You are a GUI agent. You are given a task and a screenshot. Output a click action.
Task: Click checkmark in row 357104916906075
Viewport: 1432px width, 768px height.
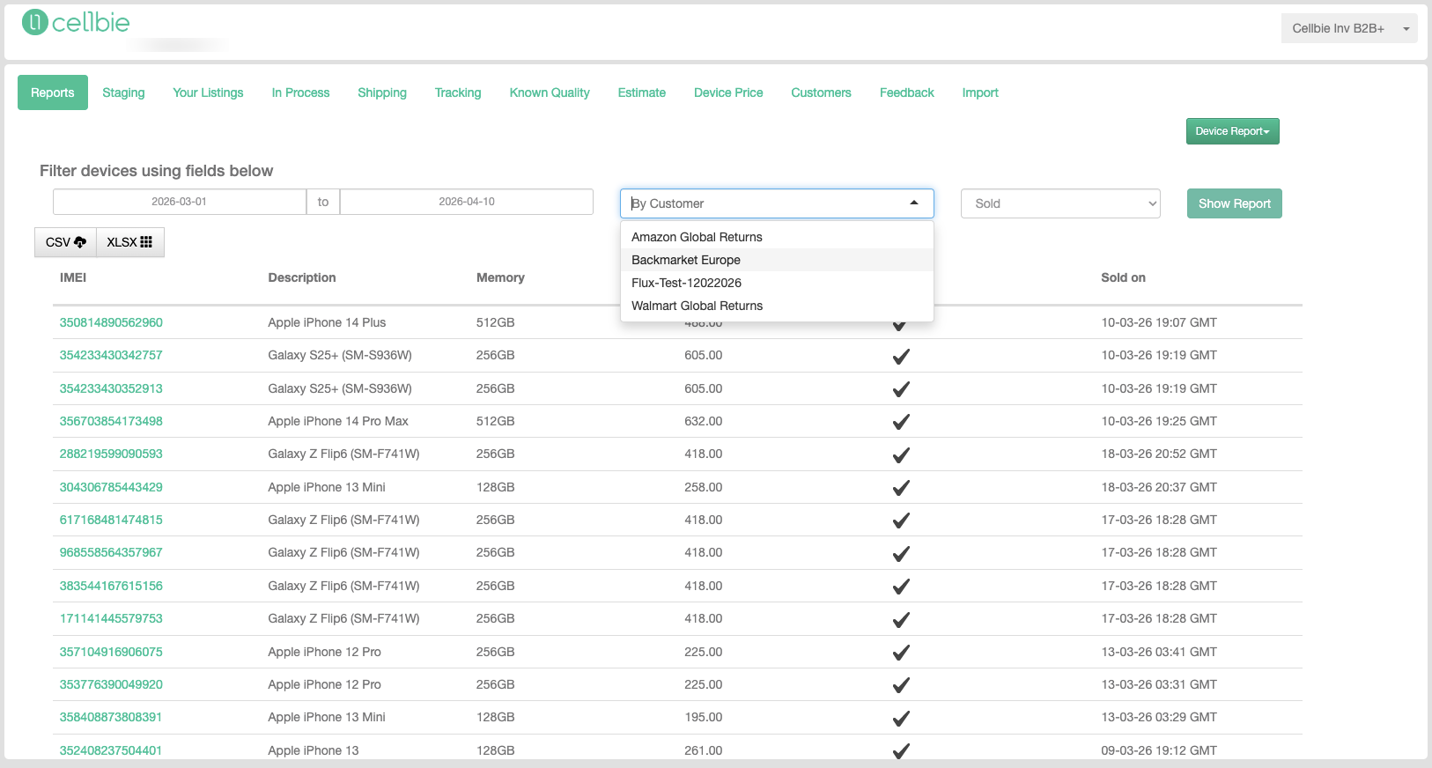pos(901,653)
